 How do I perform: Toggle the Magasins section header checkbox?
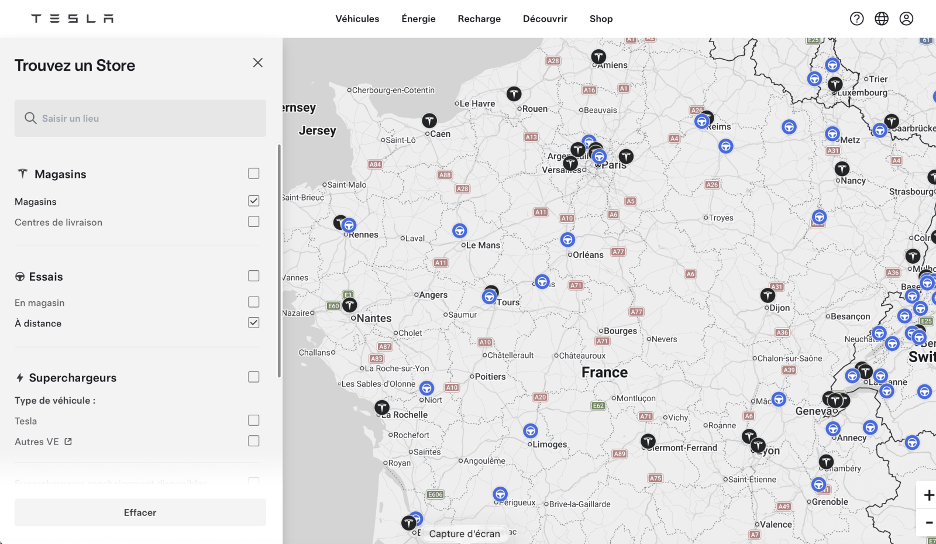254,173
